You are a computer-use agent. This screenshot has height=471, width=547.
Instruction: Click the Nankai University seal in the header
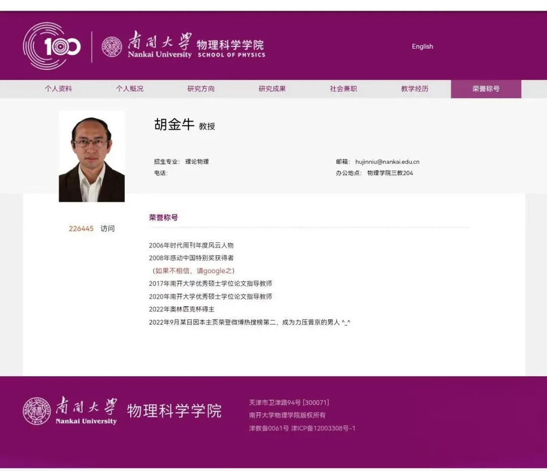click(112, 45)
